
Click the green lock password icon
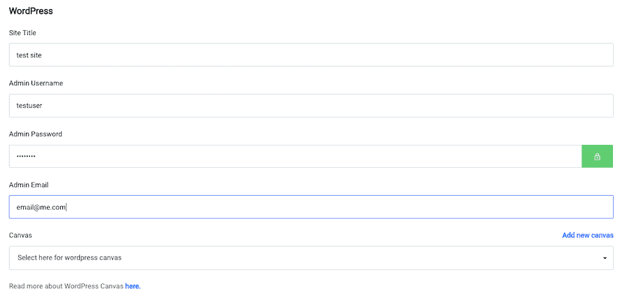597,157
